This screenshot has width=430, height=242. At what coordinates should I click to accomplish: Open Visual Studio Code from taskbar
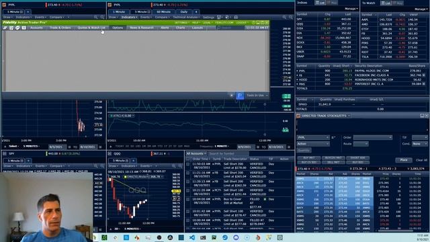click(x=192, y=237)
